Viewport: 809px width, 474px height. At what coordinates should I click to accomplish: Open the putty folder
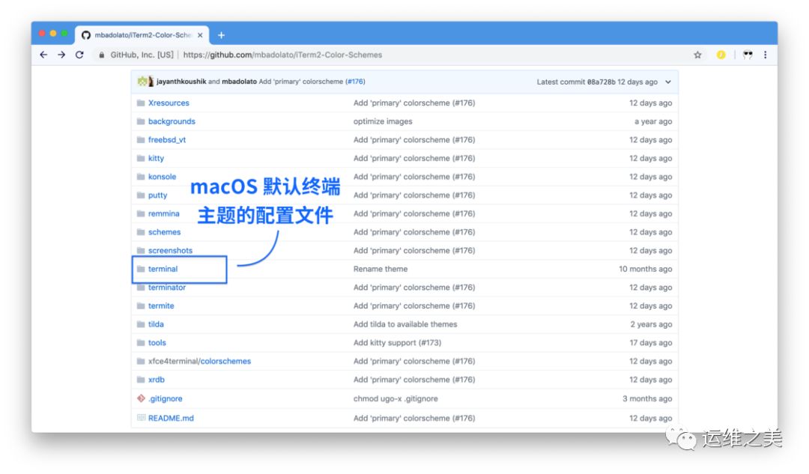coord(157,195)
